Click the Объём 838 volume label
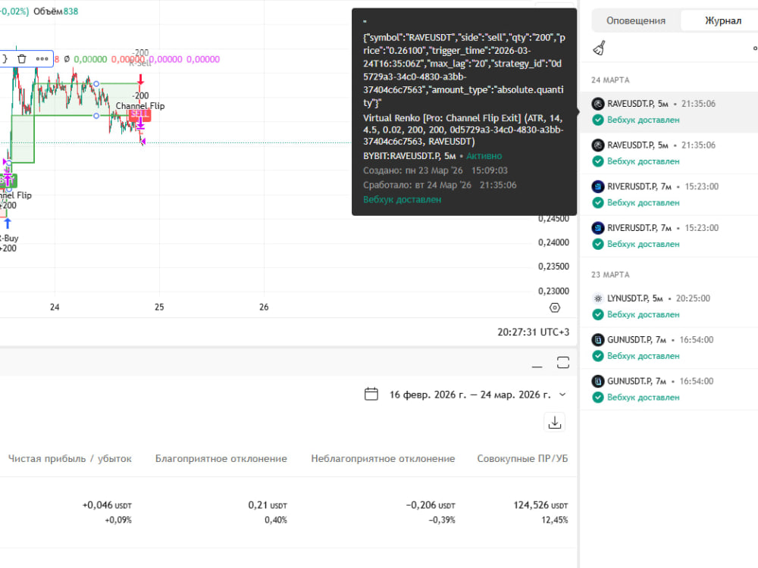758x568 pixels. point(55,11)
